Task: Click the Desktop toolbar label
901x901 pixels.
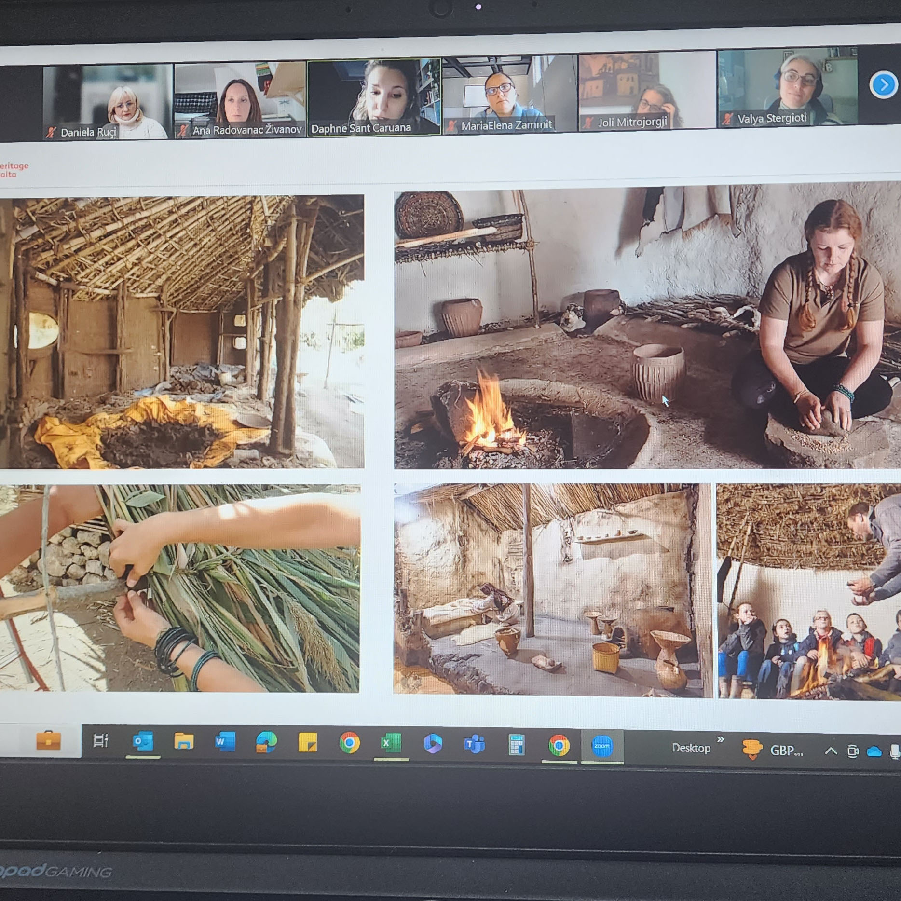Action: (x=691, y=748)
